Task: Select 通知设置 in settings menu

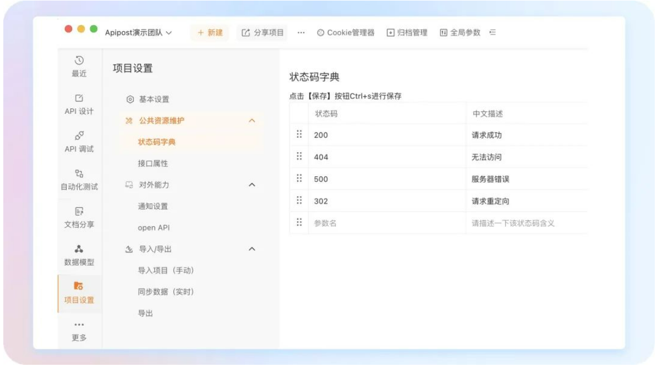Action: tap(153, 207)
